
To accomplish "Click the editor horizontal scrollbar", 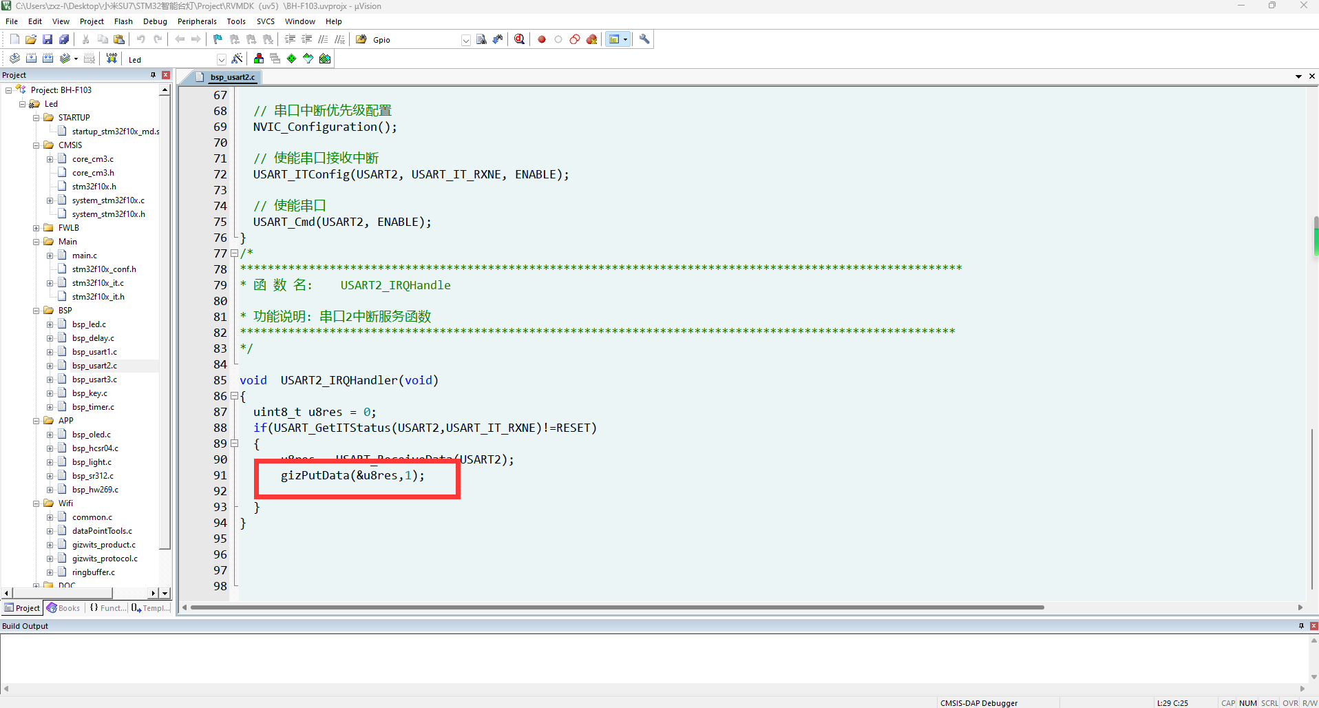I will coord(617,607).
